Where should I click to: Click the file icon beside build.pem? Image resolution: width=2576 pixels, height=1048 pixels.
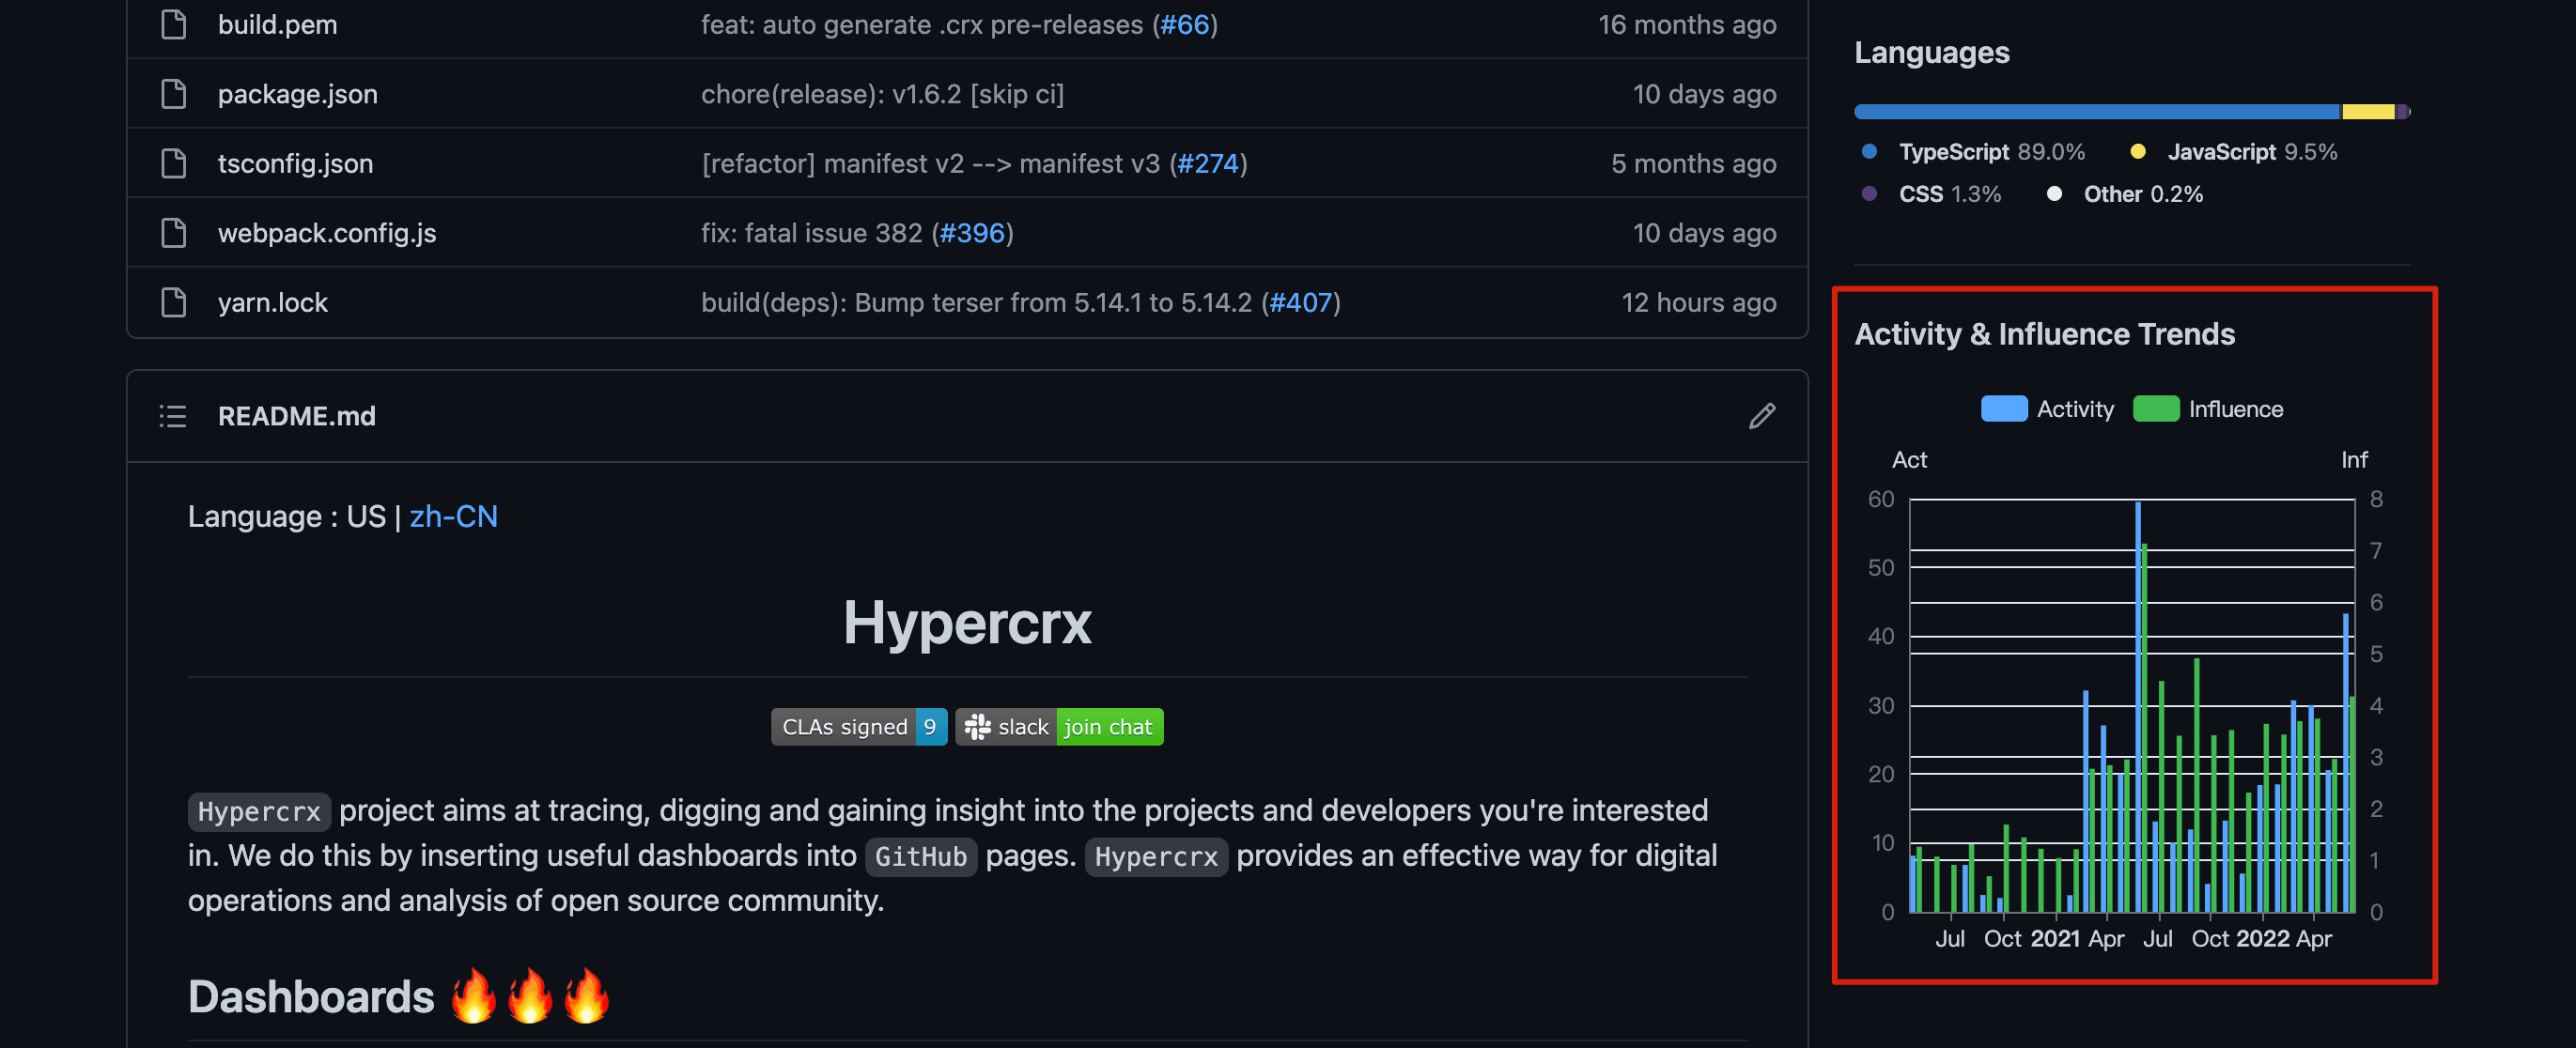click(174, 24)
